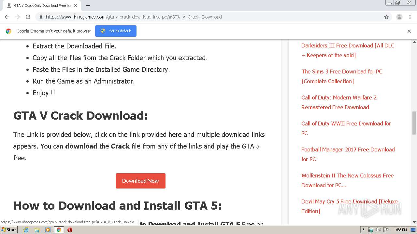Image resolution: width=417 pixels, height=234 pixels.
Task: Open a new browser tab
Action: (x=88, y=6)
